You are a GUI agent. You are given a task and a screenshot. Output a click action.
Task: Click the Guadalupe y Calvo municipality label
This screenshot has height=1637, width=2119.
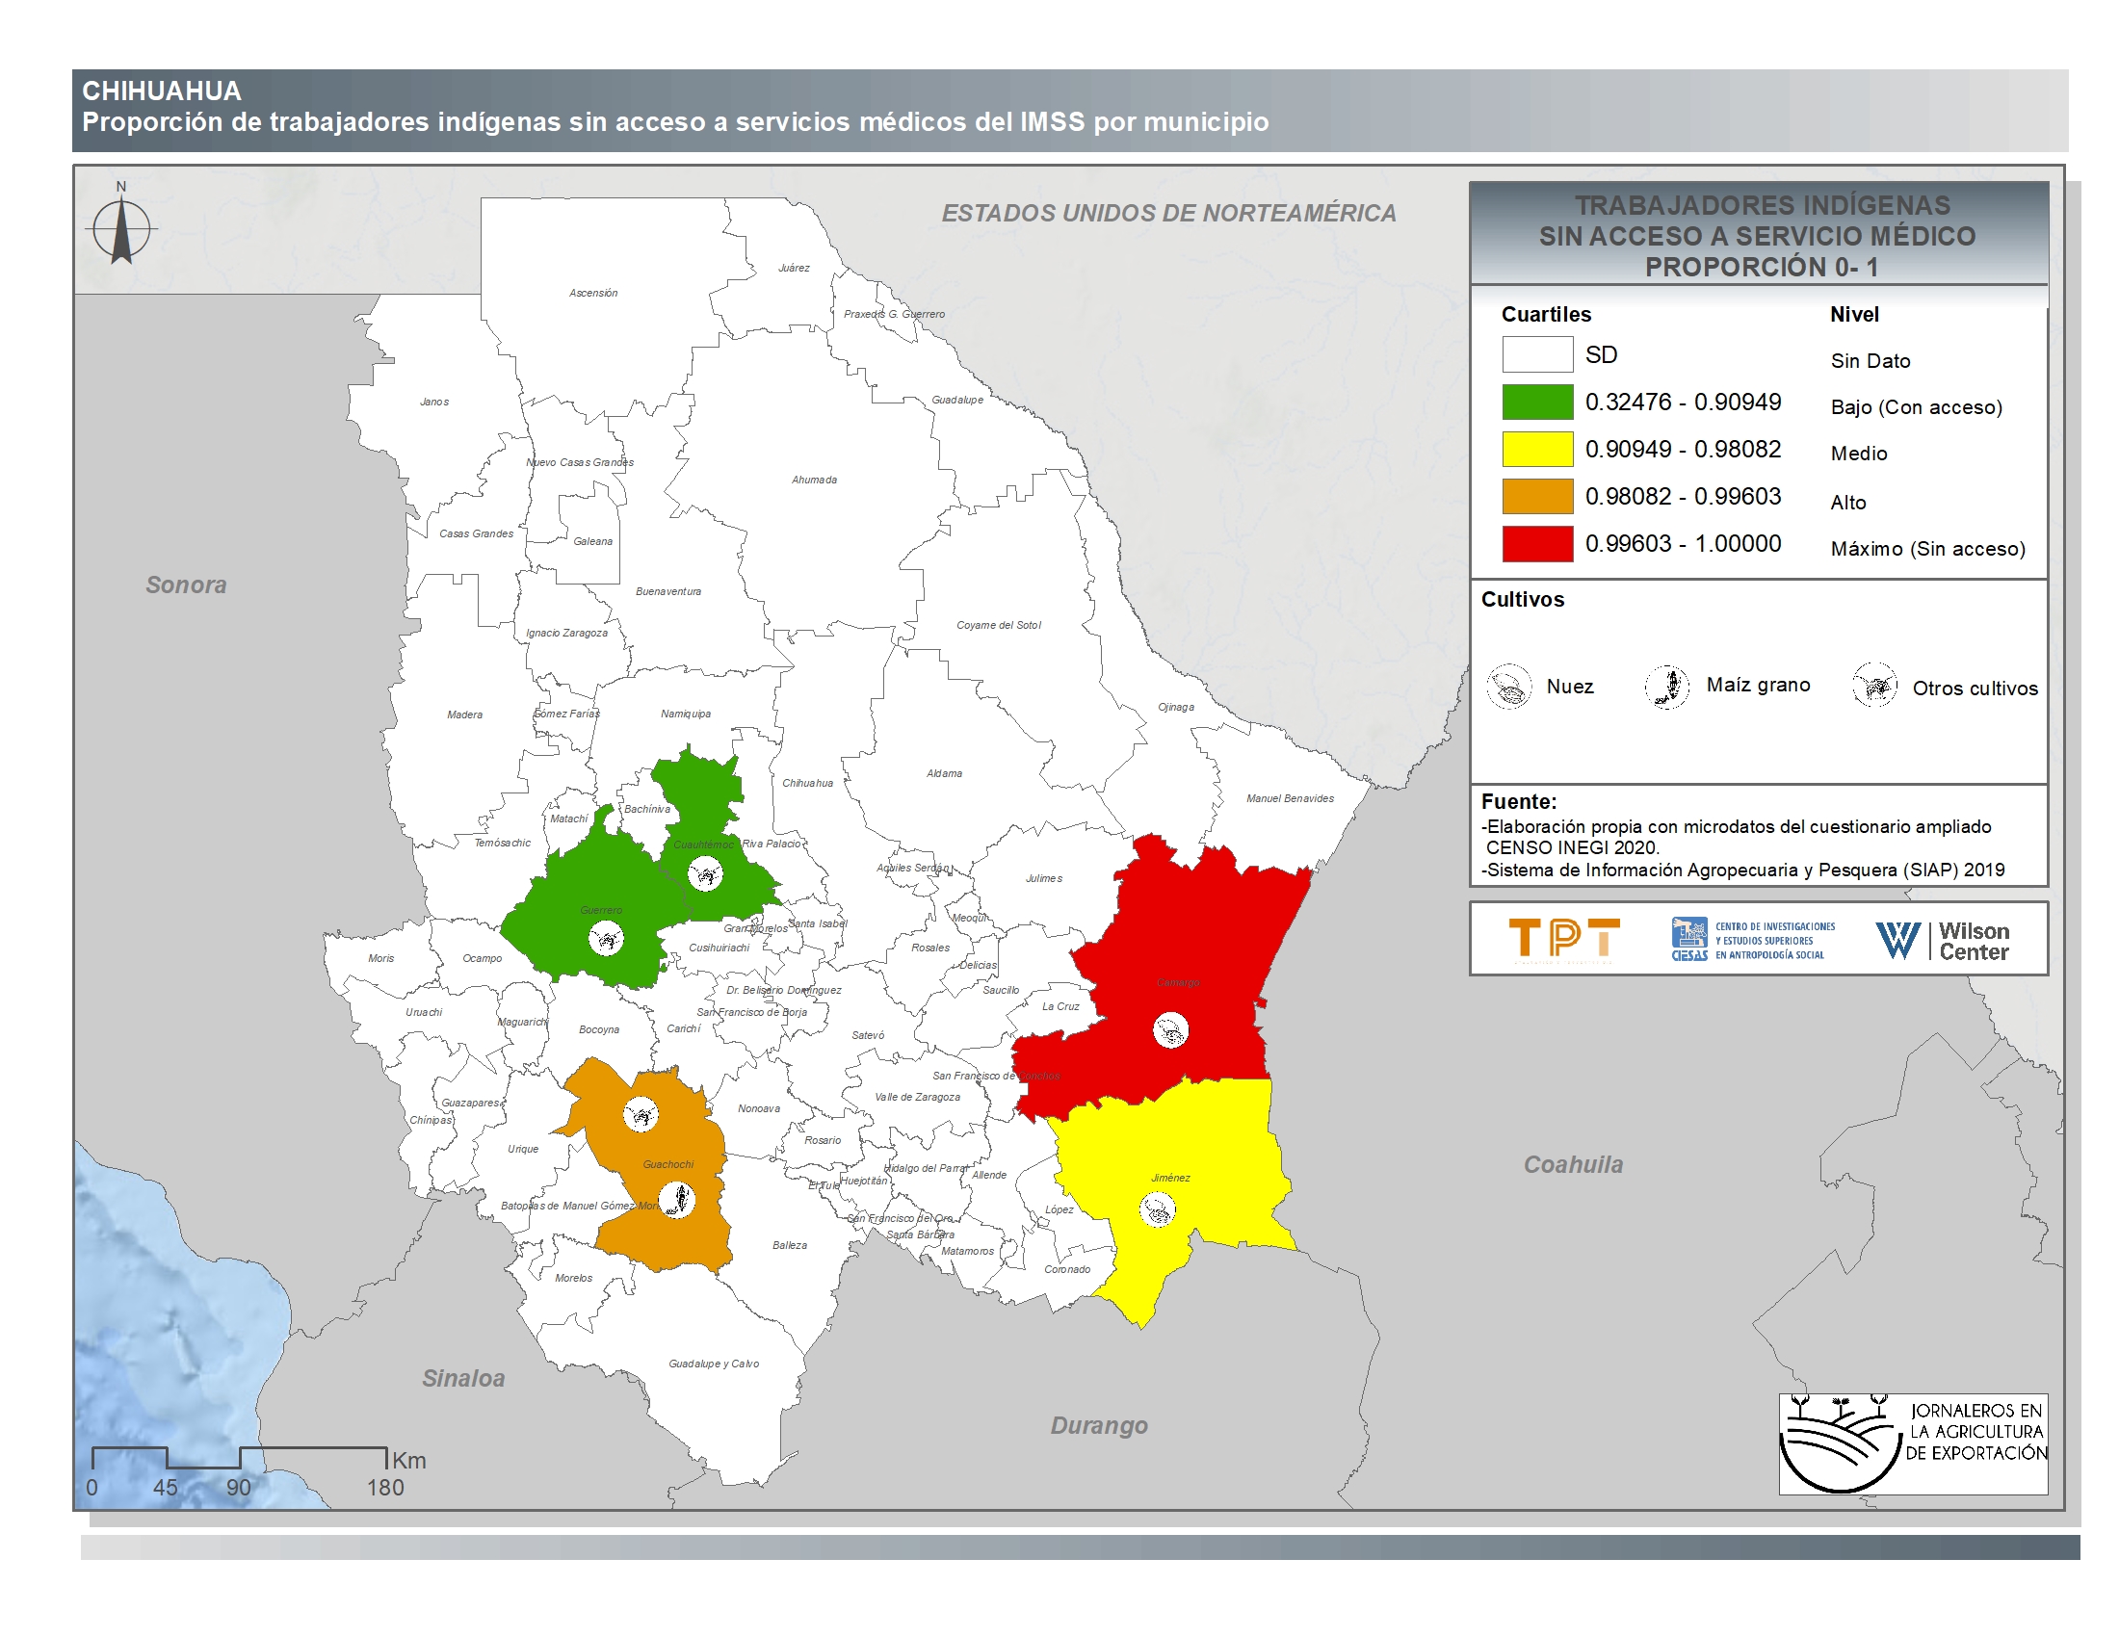[x=713, y=1364]
